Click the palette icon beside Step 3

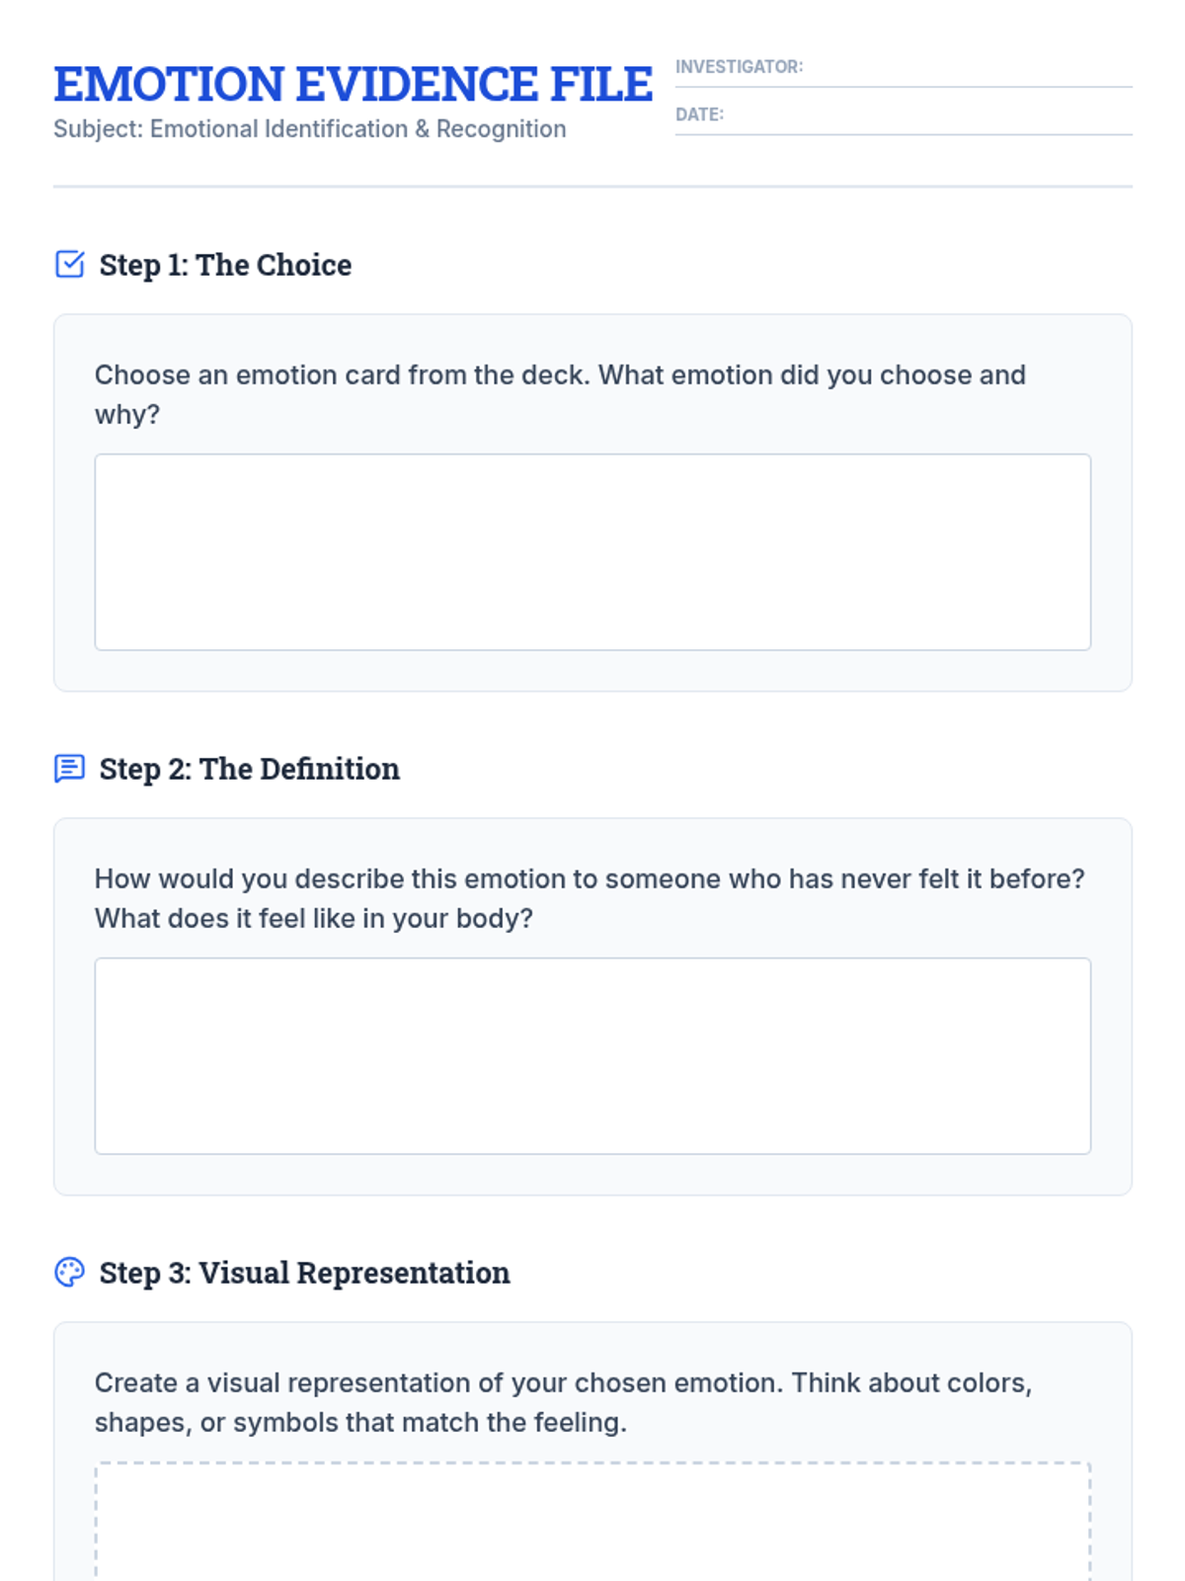pos(69,1273)
